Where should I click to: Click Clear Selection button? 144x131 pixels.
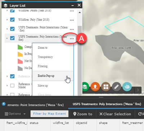(115, 114)
